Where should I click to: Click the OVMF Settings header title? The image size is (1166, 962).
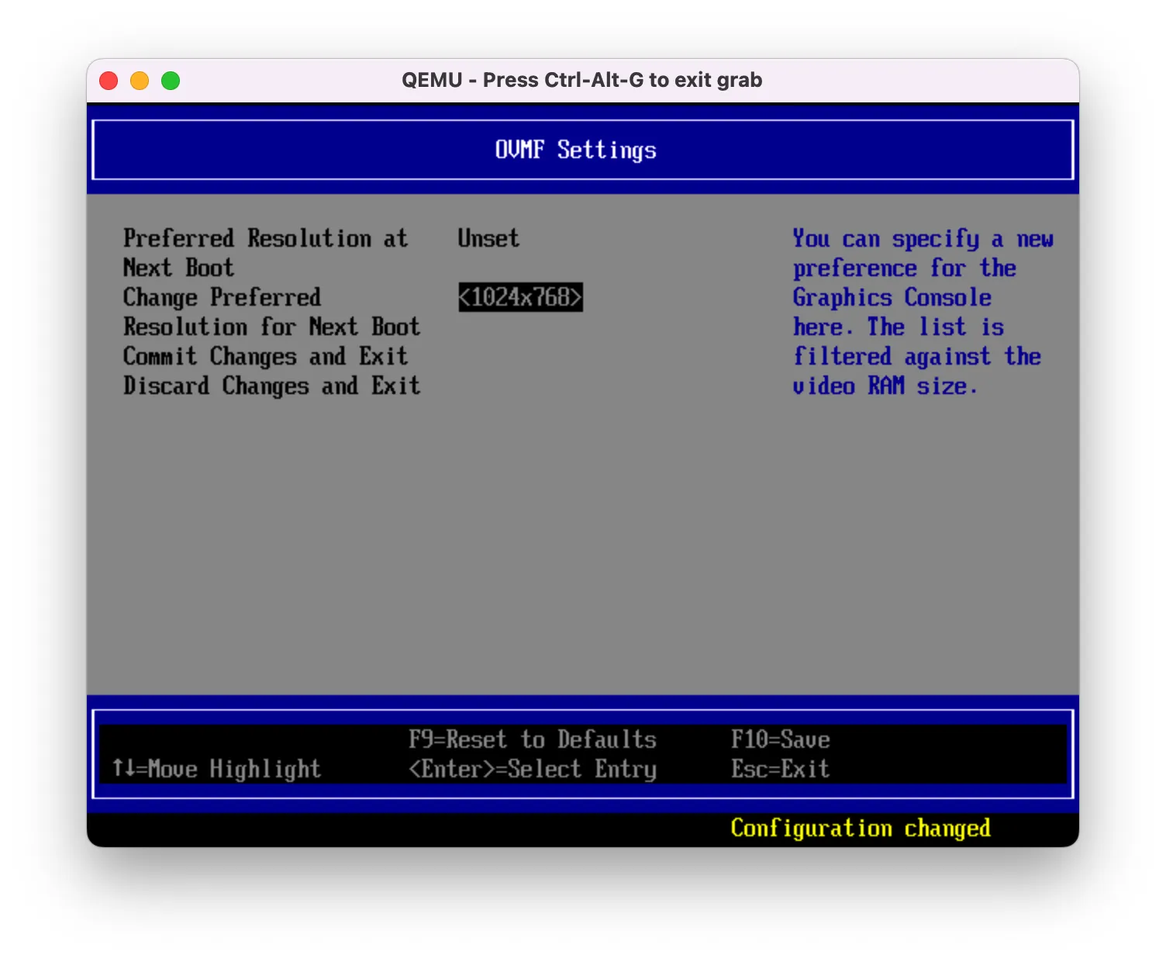pos(576,150)
